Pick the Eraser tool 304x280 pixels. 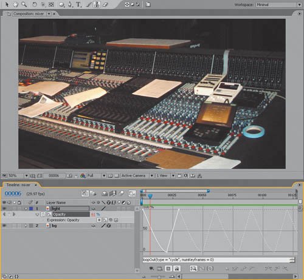105,4
